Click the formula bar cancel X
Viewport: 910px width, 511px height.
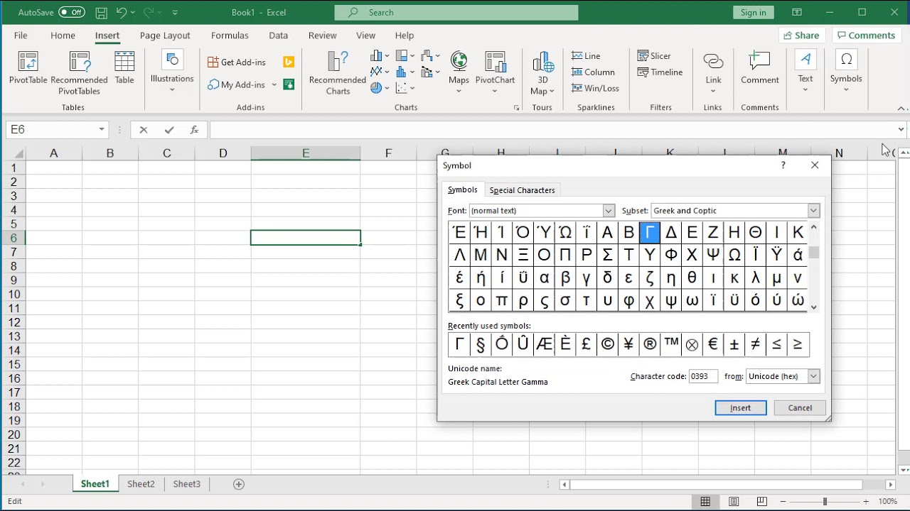(x=144, y=130)
